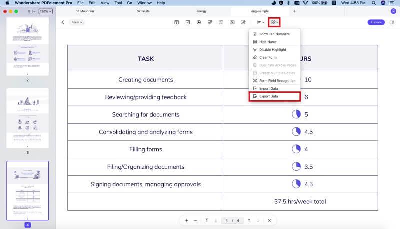Open the View menu

click(105, 3)
